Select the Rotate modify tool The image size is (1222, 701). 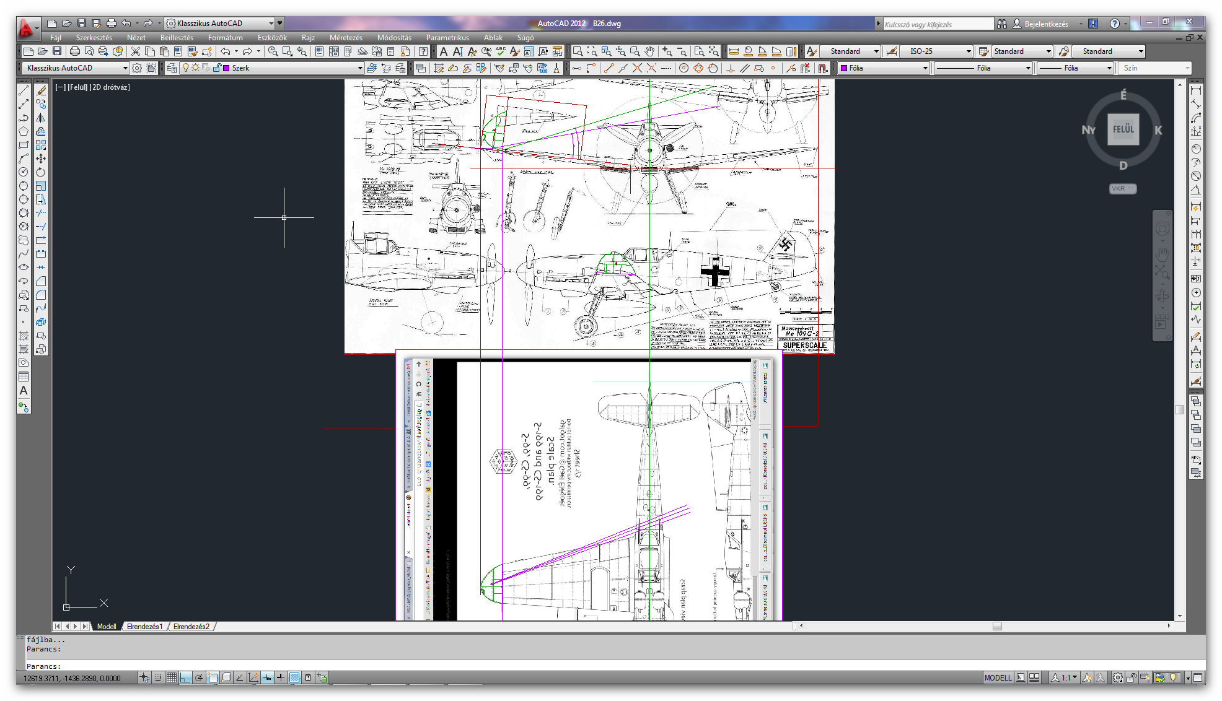pyautogui.click(x=41, y=172)
